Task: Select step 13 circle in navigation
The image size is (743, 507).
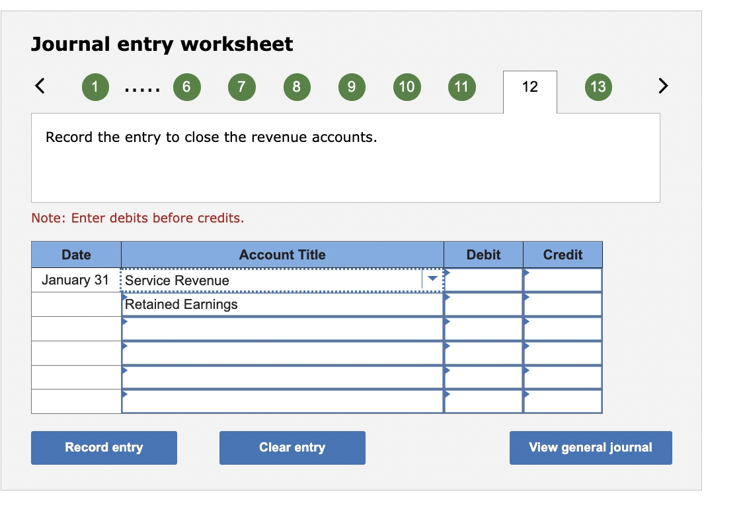Action: pos(598,86)
